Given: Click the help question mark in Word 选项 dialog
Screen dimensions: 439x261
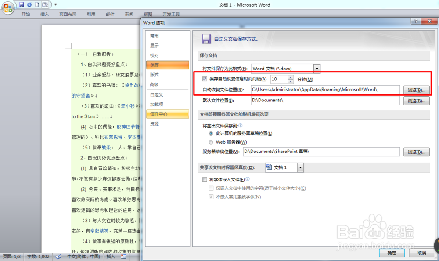Looking at the screenshot, I should [x=416, y=21].
